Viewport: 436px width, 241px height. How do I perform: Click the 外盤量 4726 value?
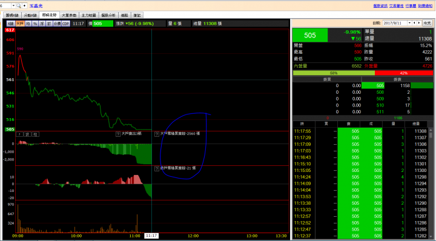(x=427, y=66)
